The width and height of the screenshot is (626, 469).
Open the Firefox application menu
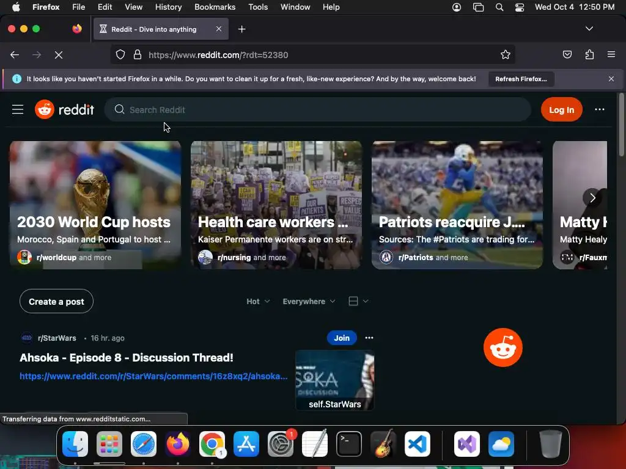611,54
